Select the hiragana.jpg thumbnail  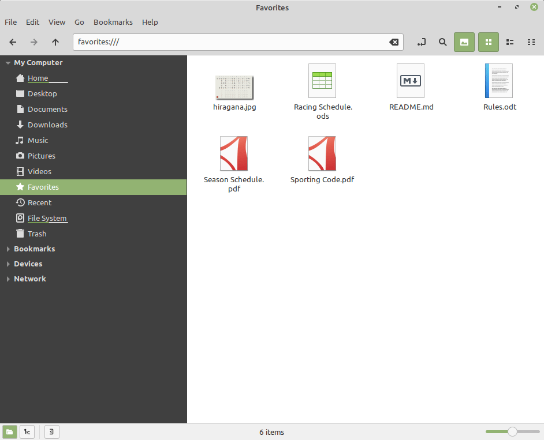234,87
